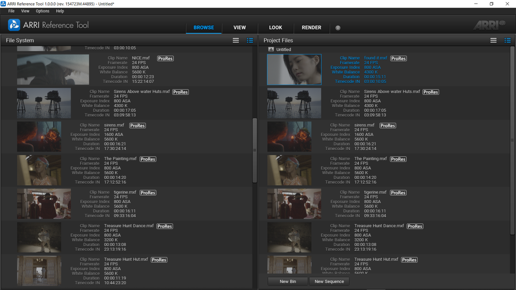Image resolution: width=516 pixels, height=290 pixels.
Task: Select Treasure Hunt Dance thumbnail in Project Files
Action: 289,238
